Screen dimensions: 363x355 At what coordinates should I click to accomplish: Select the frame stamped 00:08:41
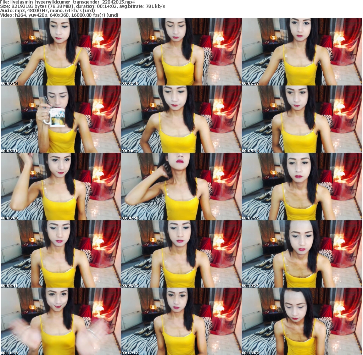point(61,254)
